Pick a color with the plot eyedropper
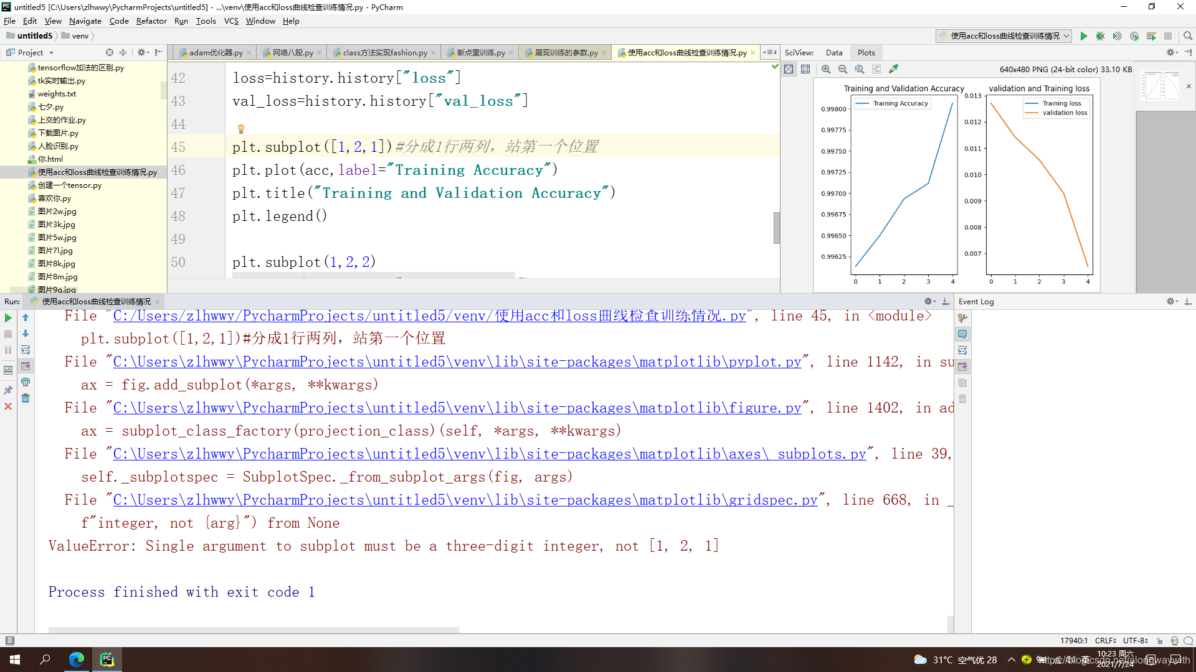Screen dimensions: 1196x672 click(894, 69)
